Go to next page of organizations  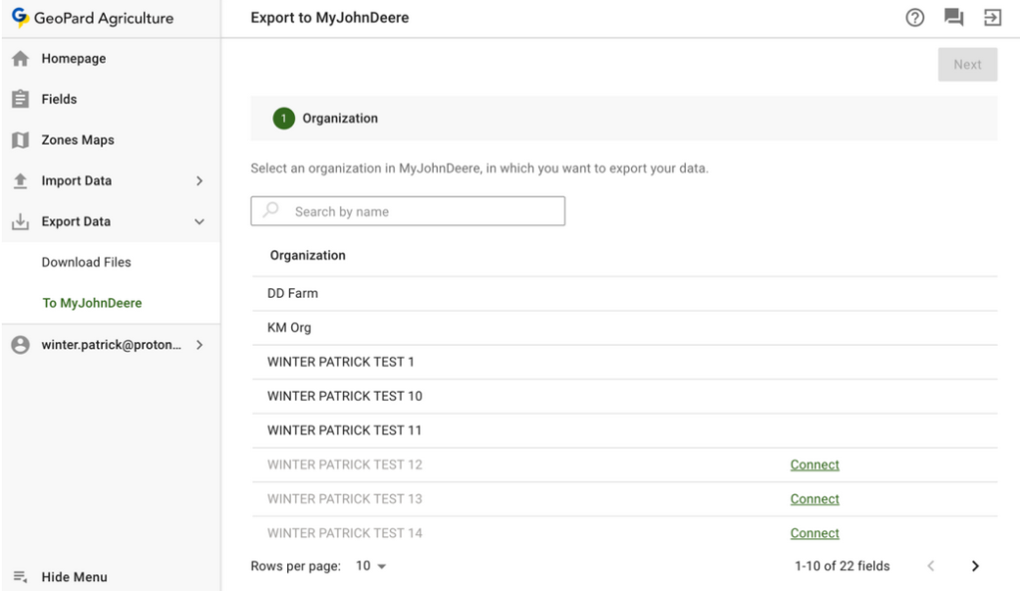pyautogui.click(x=975, y=566)
